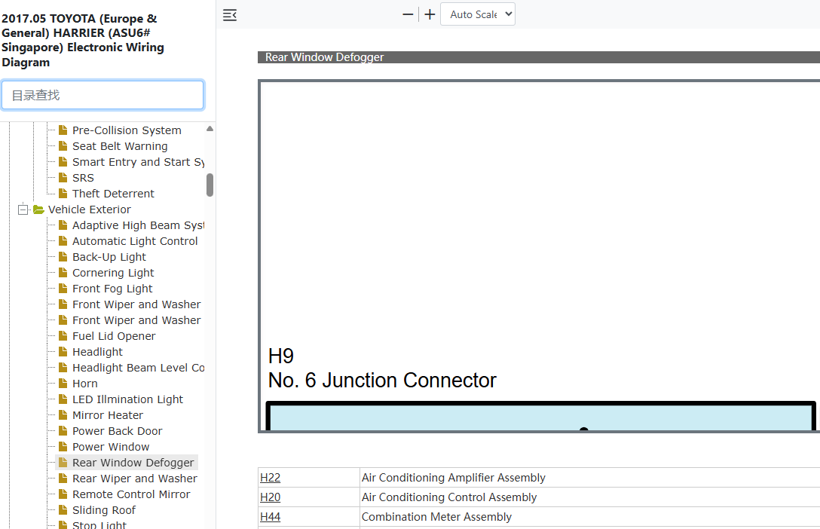Open Adaptive High Beam System diagram
The width and height of the screenshot is (820, 529).
138,225
